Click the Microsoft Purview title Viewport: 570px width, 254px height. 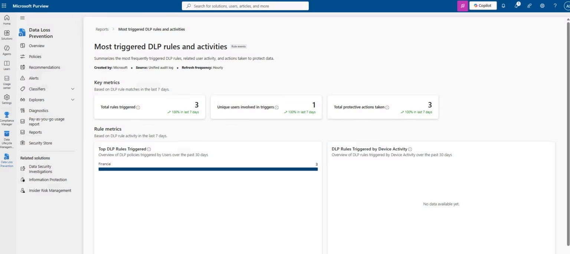(30, 6)
